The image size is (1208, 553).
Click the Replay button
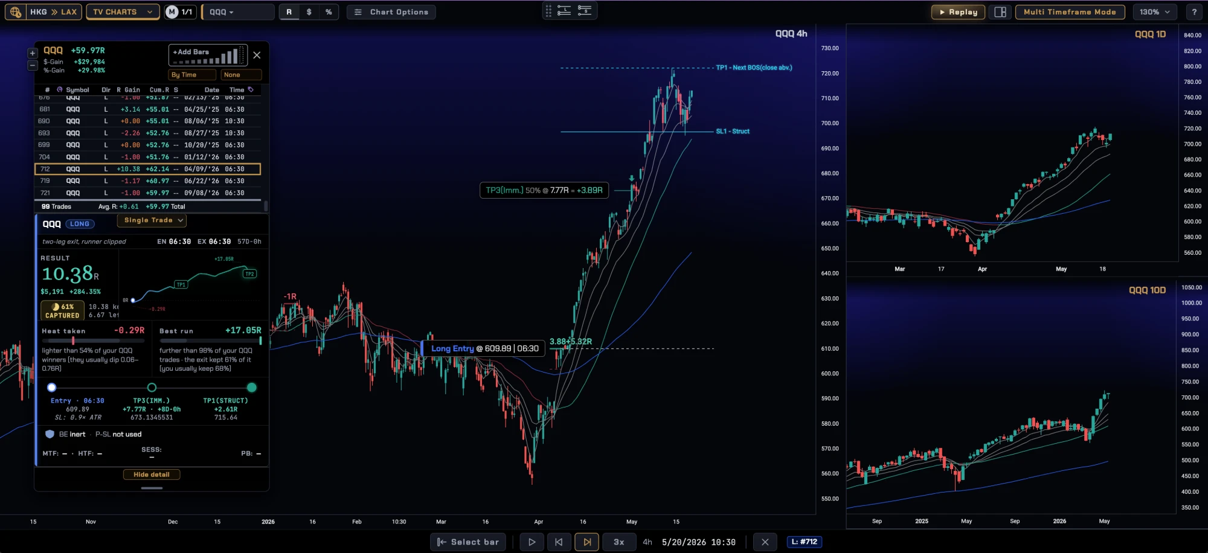tap(958, 12)
